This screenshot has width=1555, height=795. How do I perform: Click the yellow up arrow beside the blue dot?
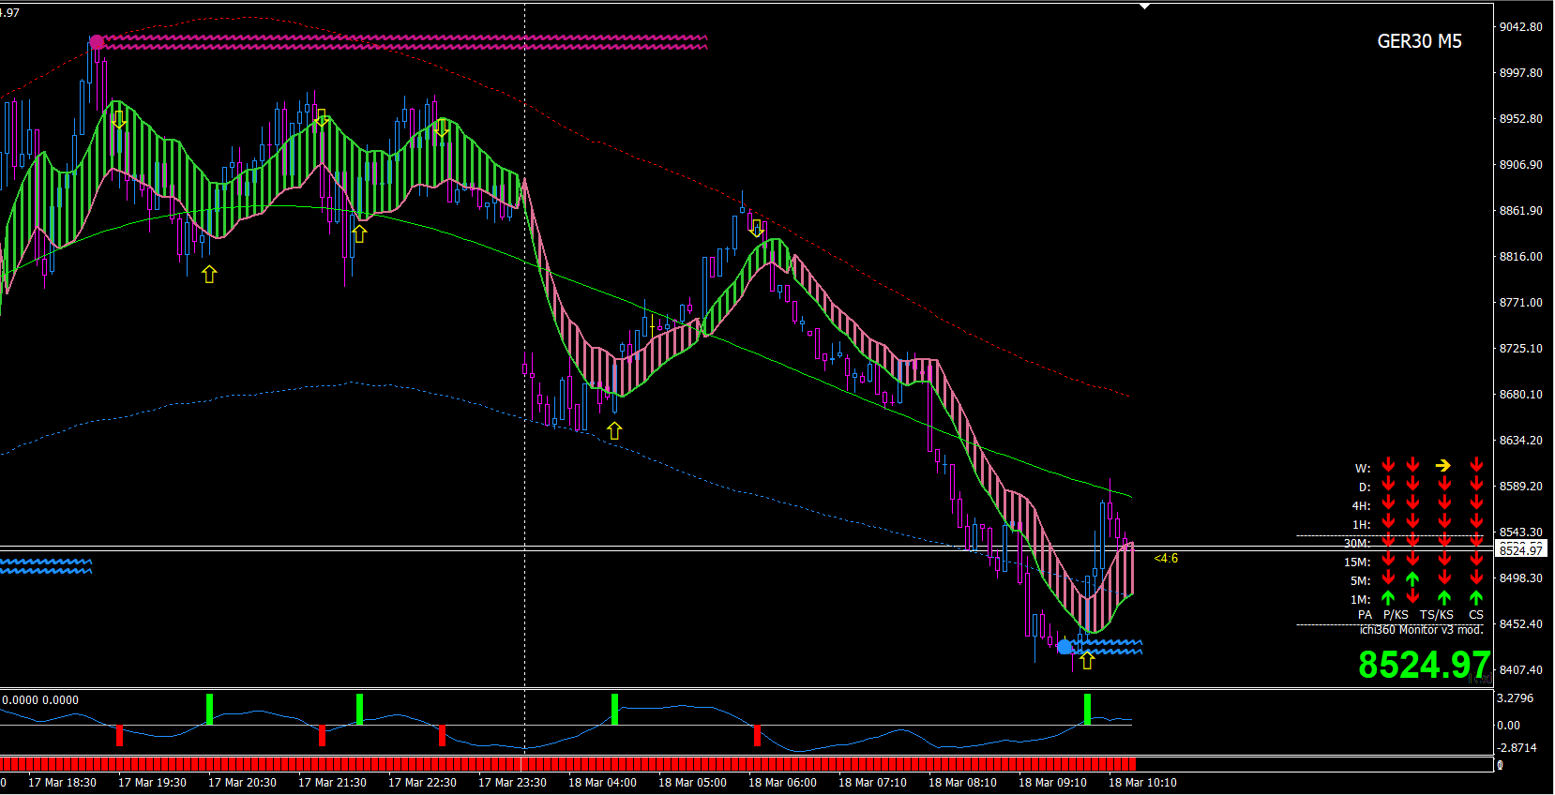1087,661
